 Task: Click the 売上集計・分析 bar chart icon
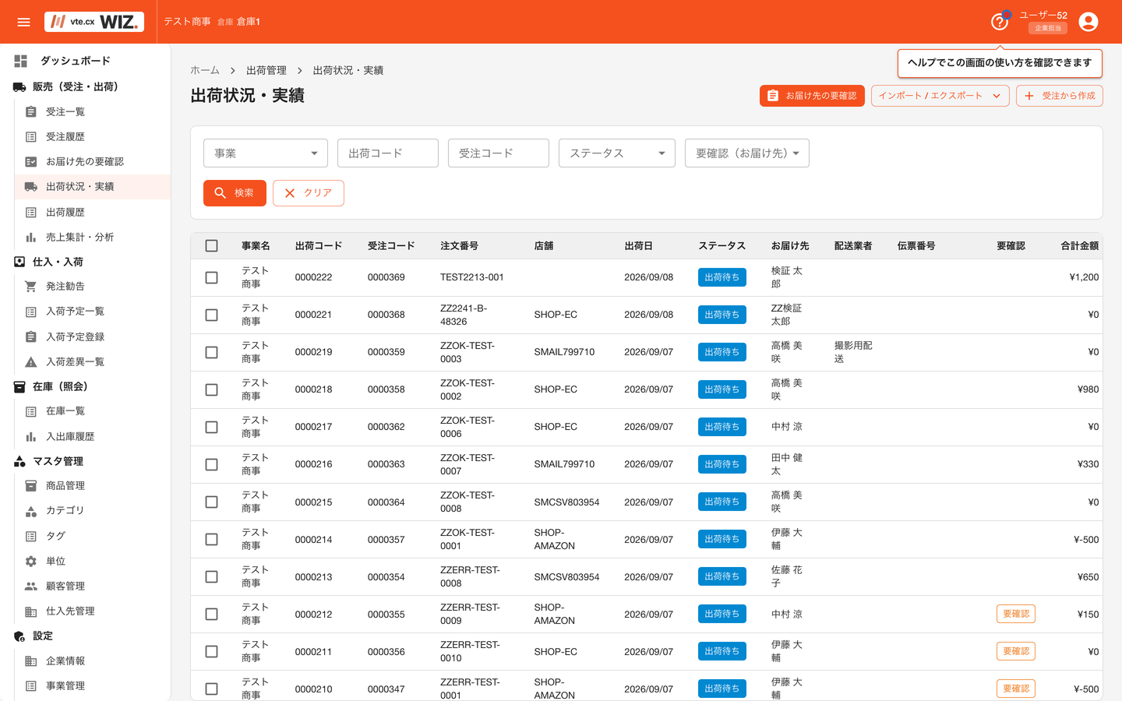tap(31, 237)
